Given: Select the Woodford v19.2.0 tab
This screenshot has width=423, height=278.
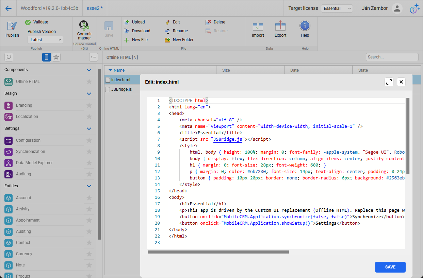Looking at the screenshot, I should 49,8.
